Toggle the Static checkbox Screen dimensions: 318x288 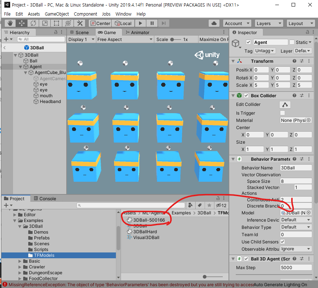tap(292, 42)
